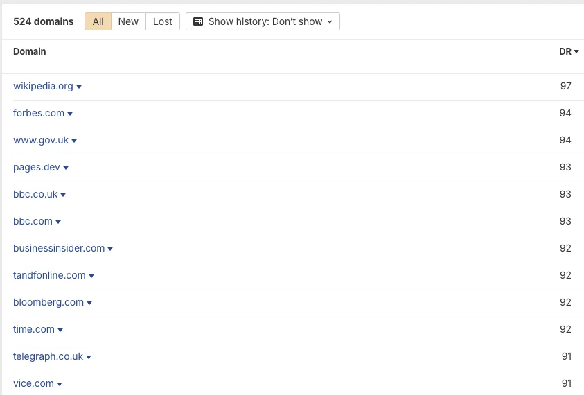Open the pages.dev domain link
584x395 pixels.
coord(37,167)
